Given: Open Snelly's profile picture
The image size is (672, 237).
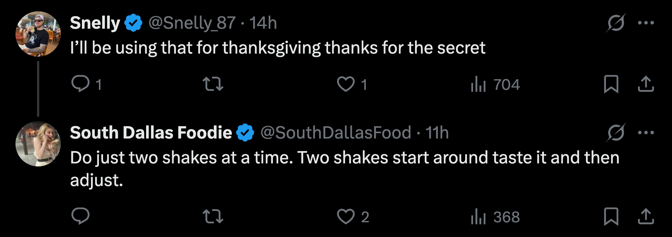Looking at the screenshot, I should click(38, 34).
